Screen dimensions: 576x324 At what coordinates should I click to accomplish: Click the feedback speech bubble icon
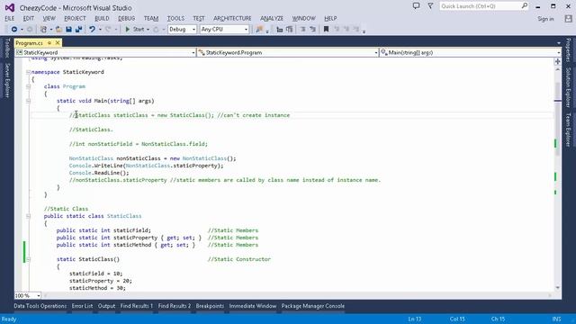(x=416, y=6)
